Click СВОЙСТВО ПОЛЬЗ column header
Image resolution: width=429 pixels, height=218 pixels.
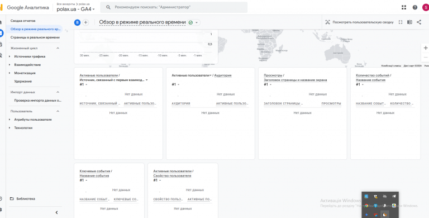point(168,200)
